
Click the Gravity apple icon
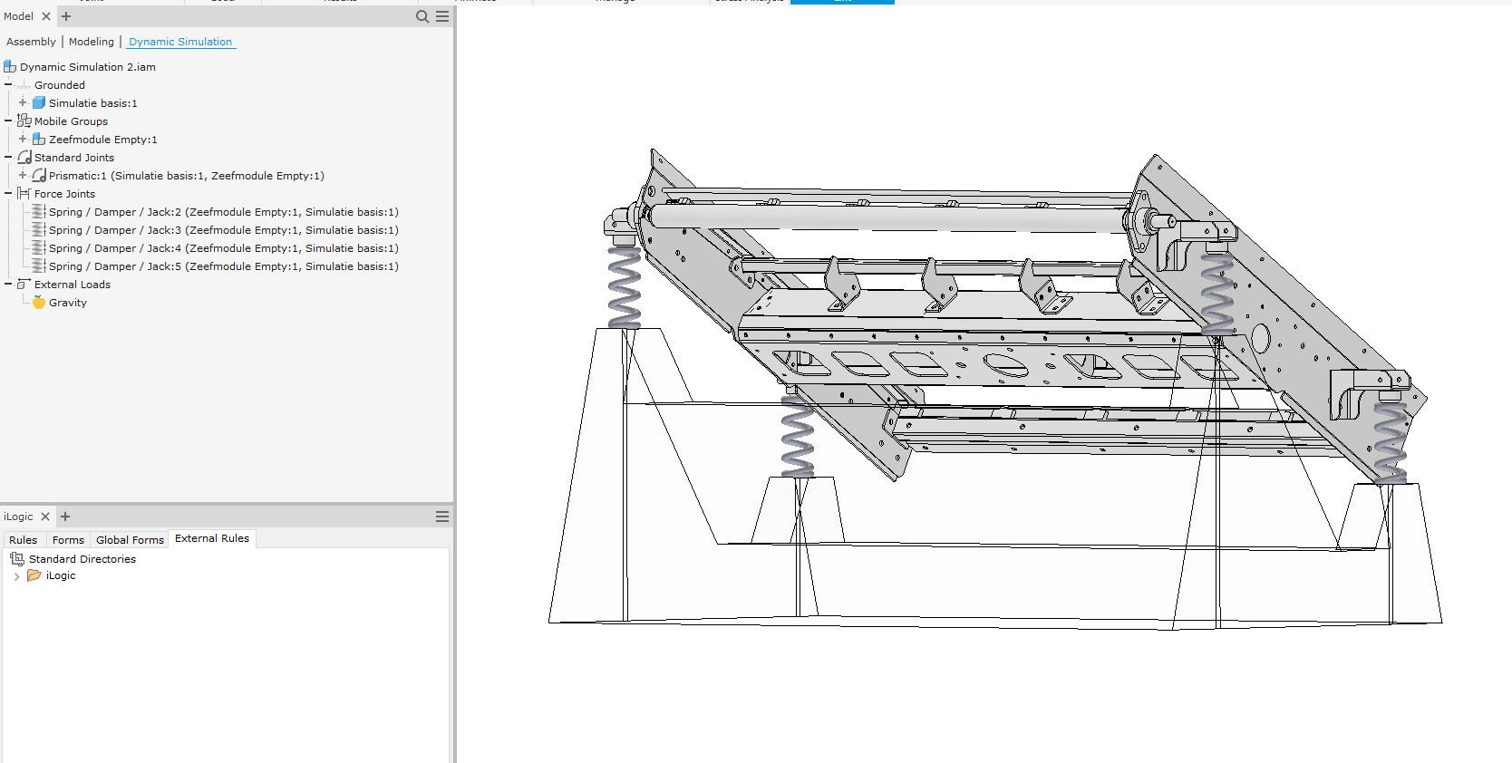39,302
